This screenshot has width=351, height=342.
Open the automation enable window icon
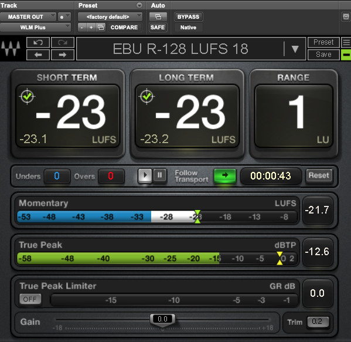(x=158, y=17)
